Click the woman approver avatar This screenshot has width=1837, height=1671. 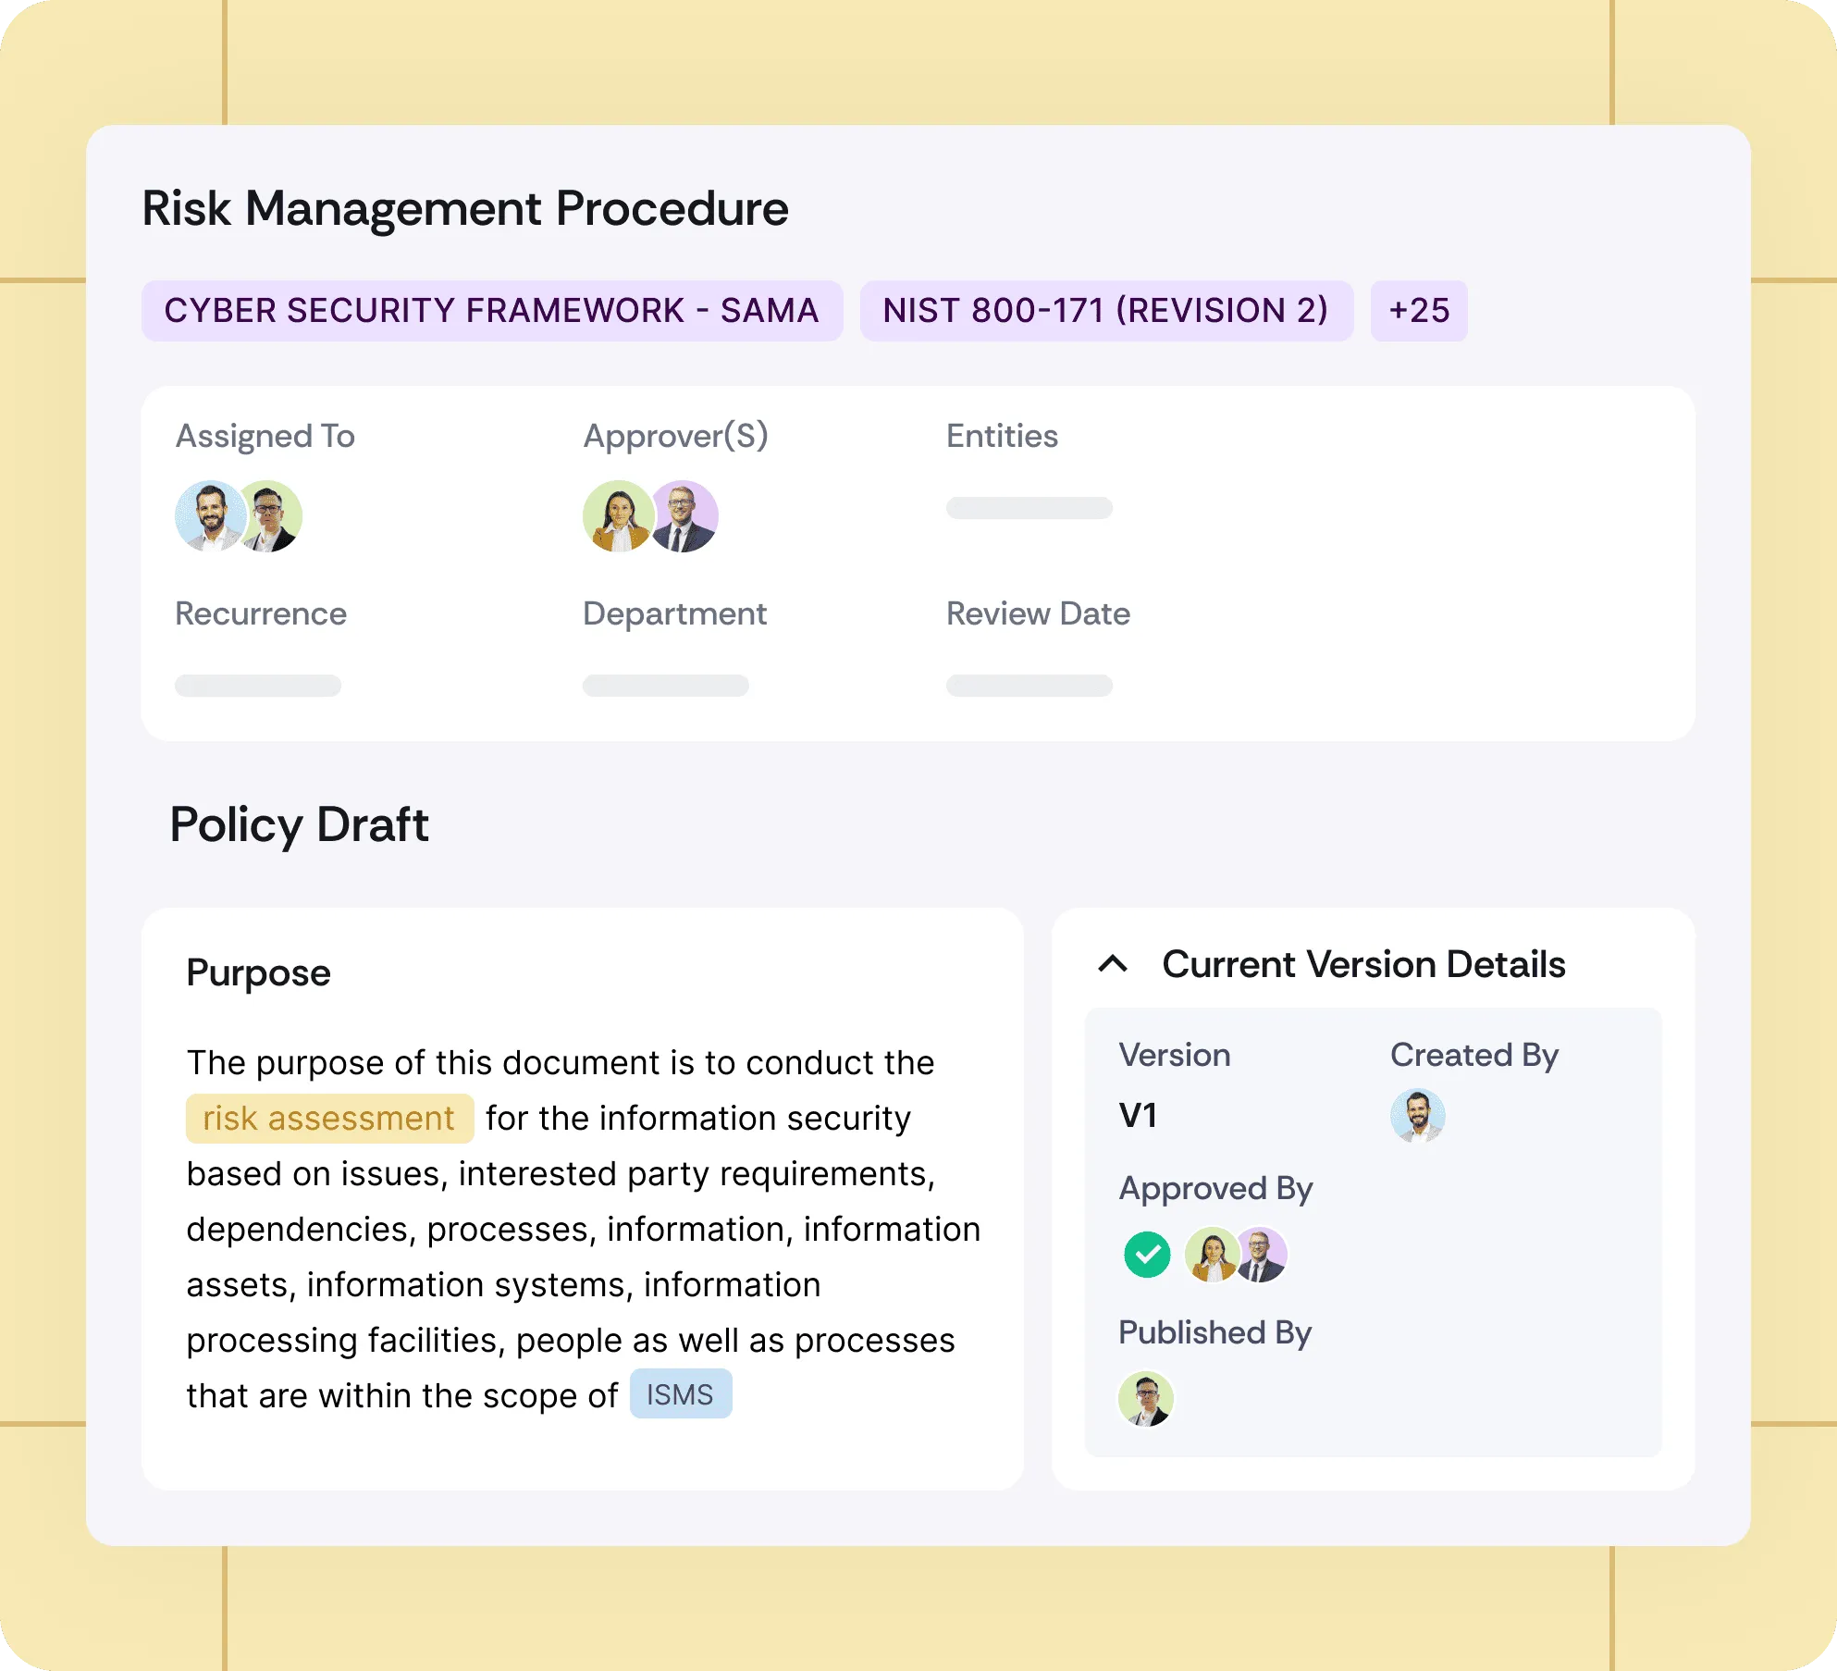[616, 516]
